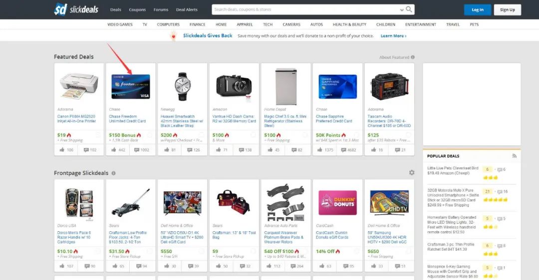The image size is (539, 280).
Task: Tick the Huawei Smartwatch deal checkbox
Action: pyautogui.click(x=202, y=135)
